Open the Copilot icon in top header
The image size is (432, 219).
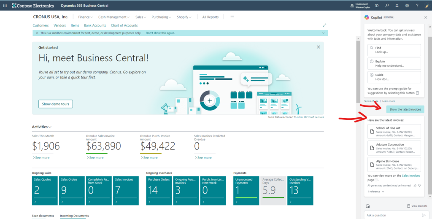[377, 5]
